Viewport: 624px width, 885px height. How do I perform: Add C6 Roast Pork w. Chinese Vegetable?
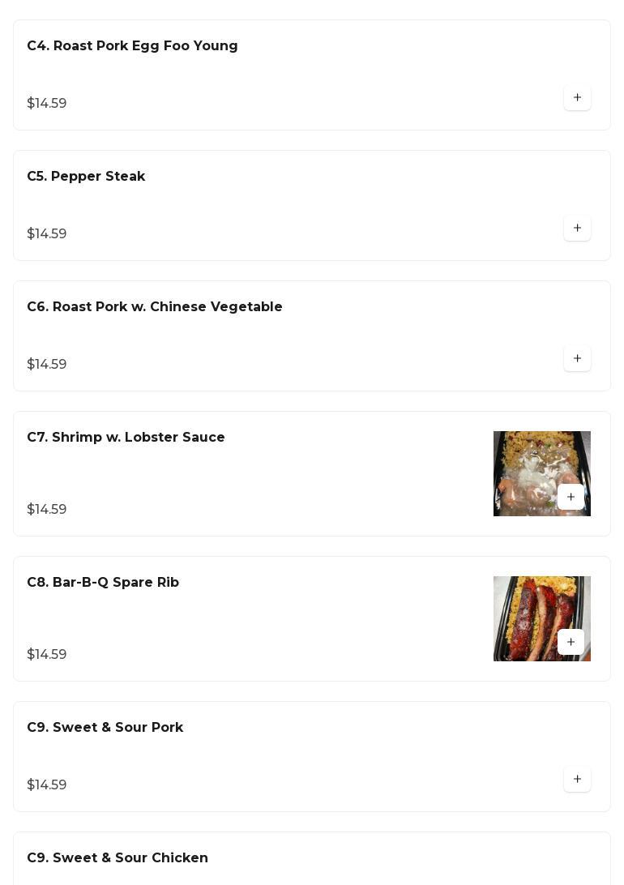577,359
